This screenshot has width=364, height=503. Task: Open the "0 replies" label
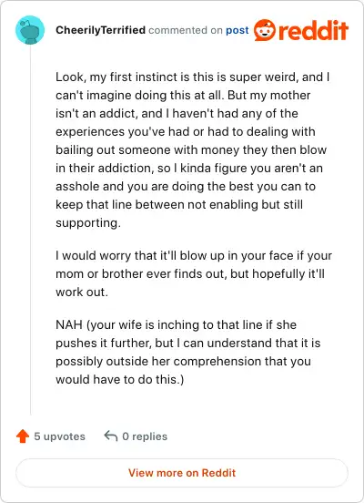145,436
